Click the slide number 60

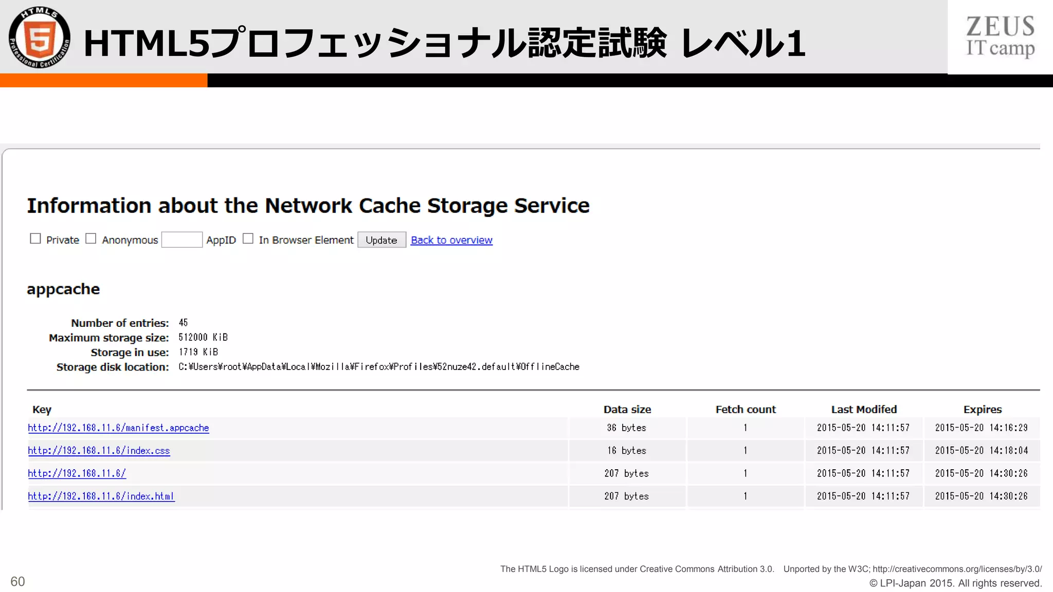point(17,582)
